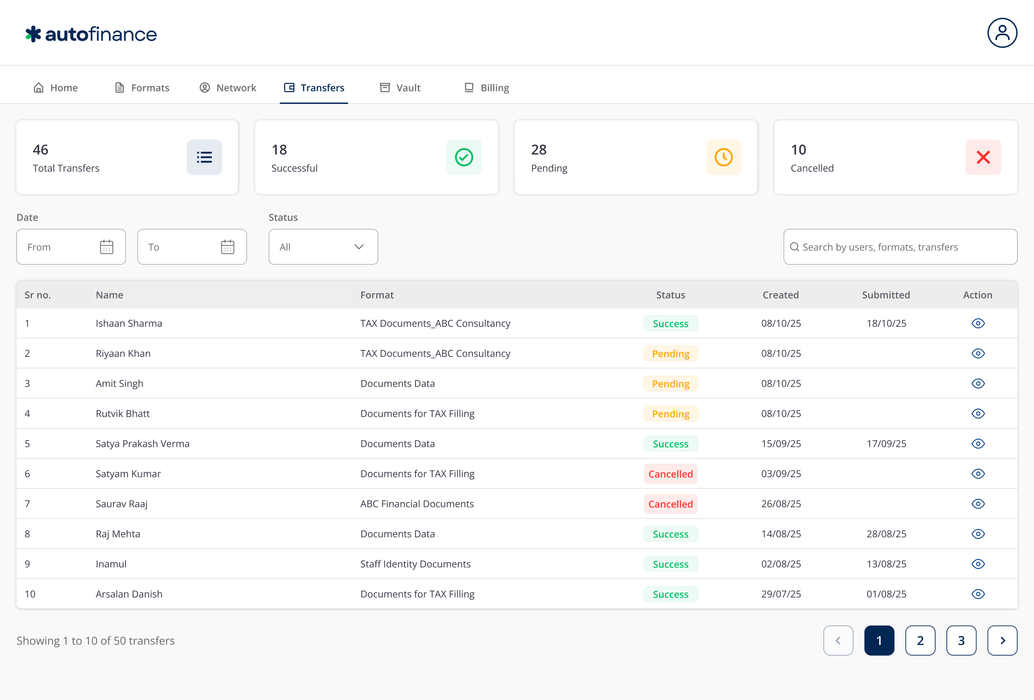Click the created date 15/09/25
This screenshot has height=700, width=1034.
coord(781,444)
